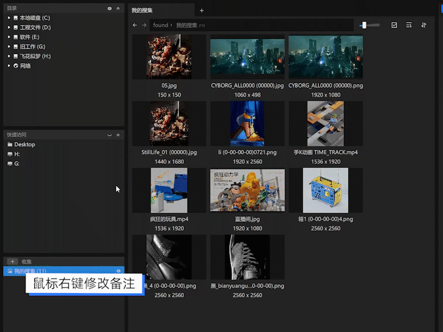Click the G: drive icon in 快速访问
Screen dimensions: 443x332
pyautogui.click(x=10, y=164)
